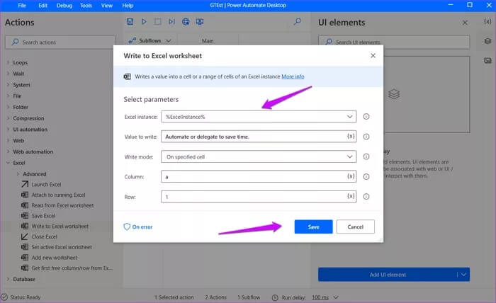
Task: Insert variable in Row field
Action: [x=351, y=196]
